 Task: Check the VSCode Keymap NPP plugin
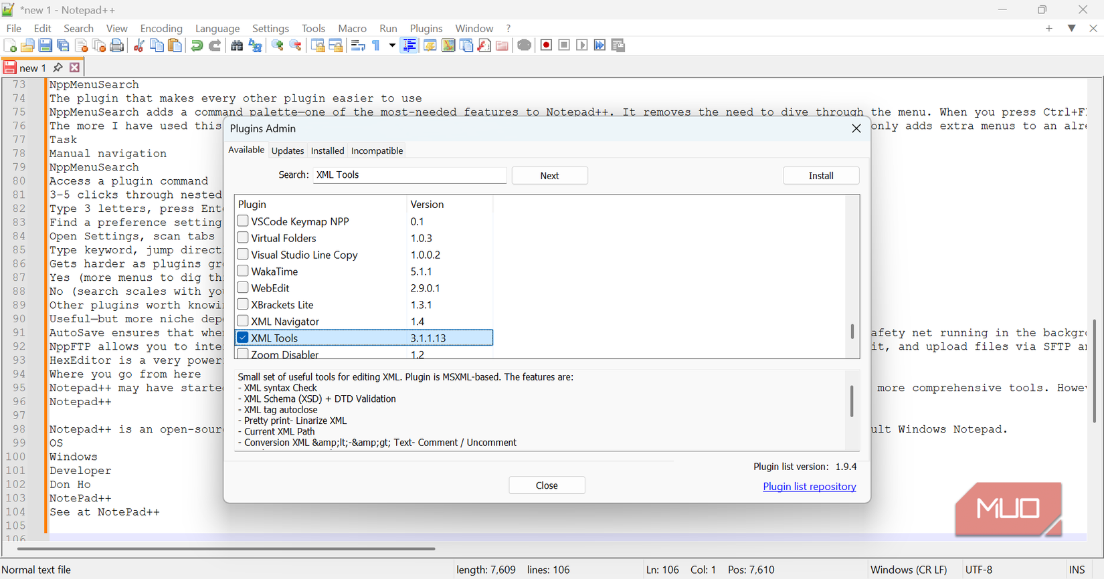[243, 221]
